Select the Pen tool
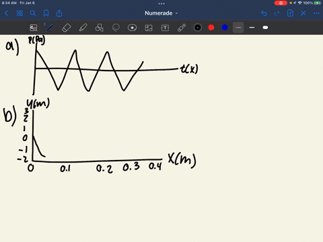323x242 pixels. (x=50, y=28)
